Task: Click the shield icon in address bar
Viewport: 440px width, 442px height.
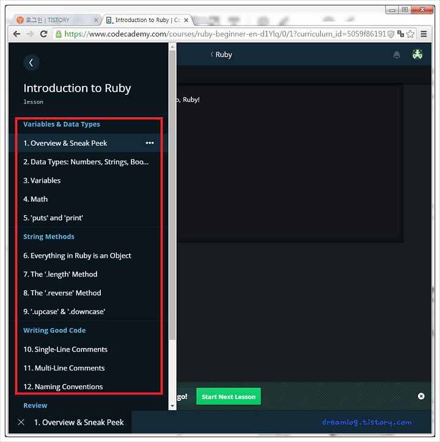Action: [x=391, y=34]
